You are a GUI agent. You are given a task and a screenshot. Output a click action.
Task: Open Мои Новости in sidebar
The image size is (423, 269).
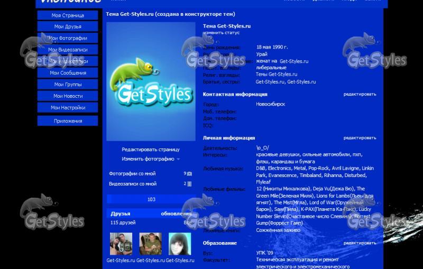[68, 96]
